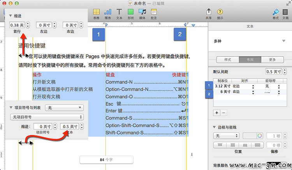Switch to 样式 style tab
This screenshot has width=292, height=170.
tap(228, 59)
